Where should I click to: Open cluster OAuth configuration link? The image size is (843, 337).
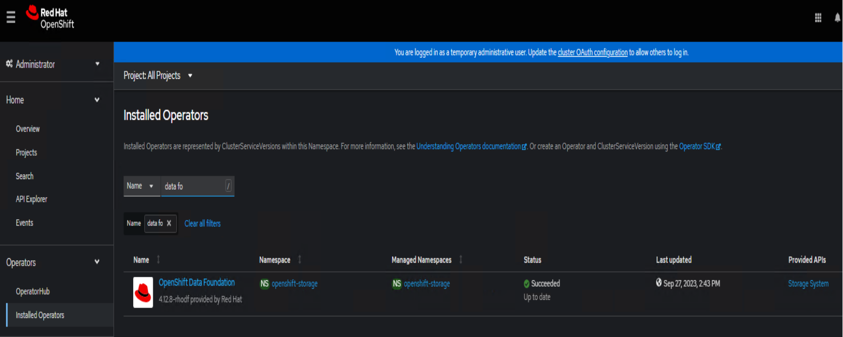[x=592, y=52]
